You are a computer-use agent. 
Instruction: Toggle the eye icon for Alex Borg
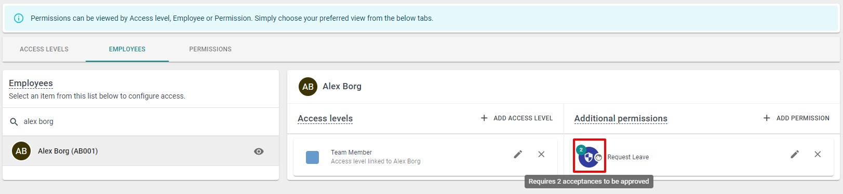(259, 151)
